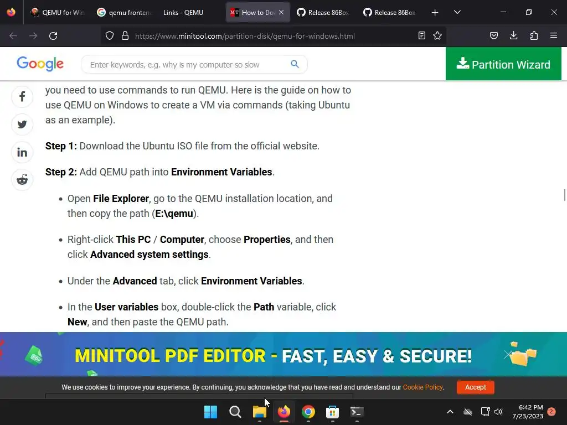Open Firefox downloads panel
The width and height of the screenshot is (567, 425).
pos(513,35)
